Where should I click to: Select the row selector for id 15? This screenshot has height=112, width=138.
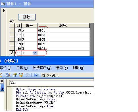pyautogui.click(x=12, y=30)
